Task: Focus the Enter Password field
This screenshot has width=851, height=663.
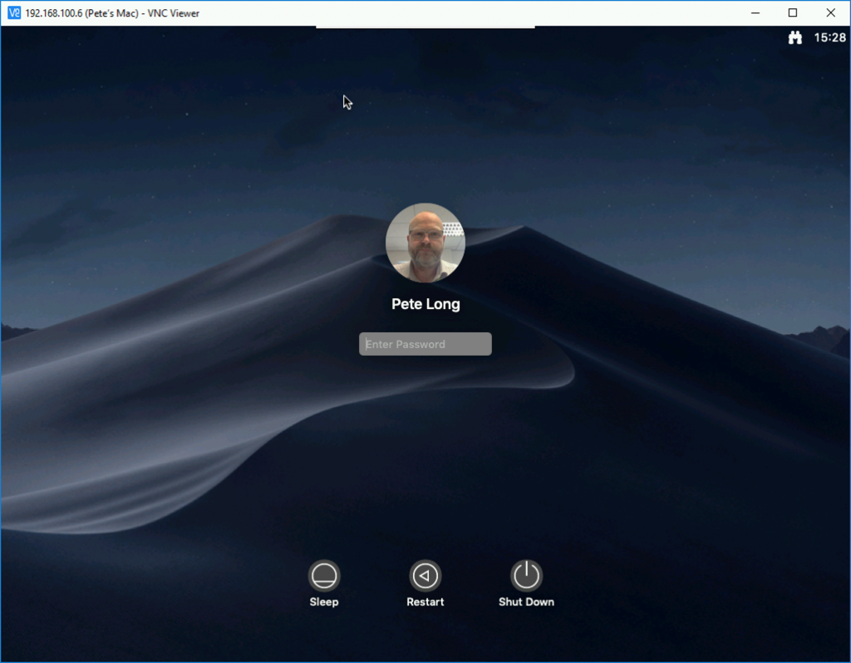Action: [425, 344]
